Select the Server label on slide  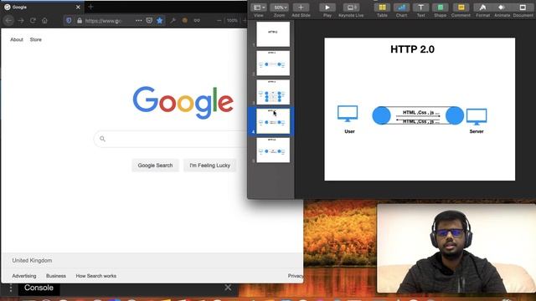tap(477, 131)
